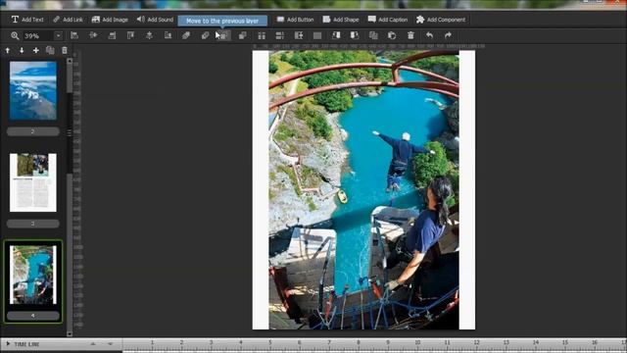
Task: Expand the TIME LINE panel triangle
Action: click(x=8, y=344)
